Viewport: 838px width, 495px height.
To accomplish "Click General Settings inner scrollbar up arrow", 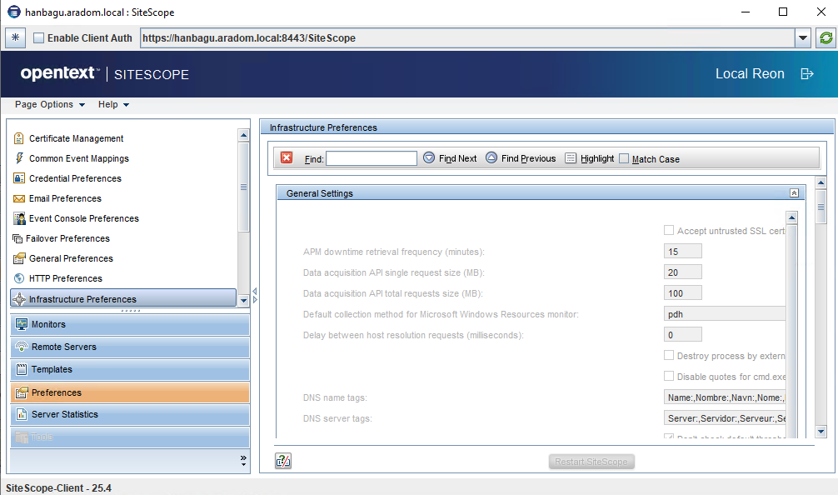I will tap(792, 217).
